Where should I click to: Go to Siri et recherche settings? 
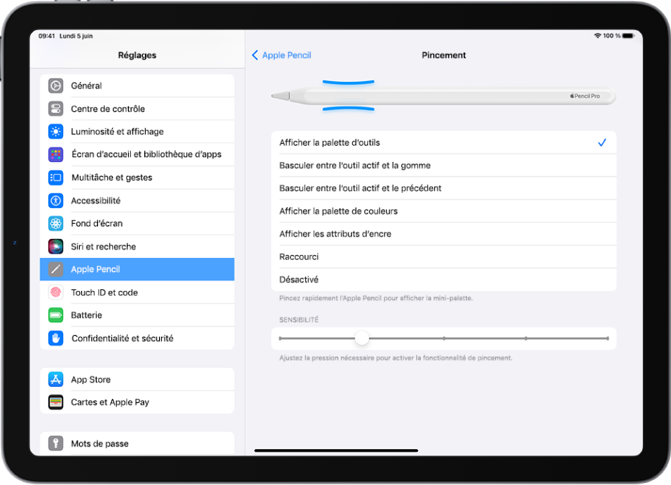(137, 246)
